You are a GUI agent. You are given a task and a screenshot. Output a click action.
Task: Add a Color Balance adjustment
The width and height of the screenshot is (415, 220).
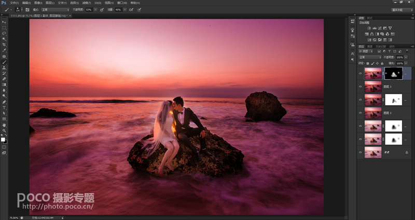click(372, 34)
